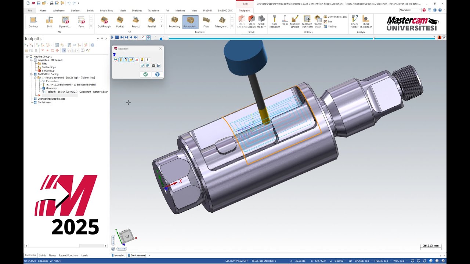Adjust the backplot speed slider handle

[161, 38]
